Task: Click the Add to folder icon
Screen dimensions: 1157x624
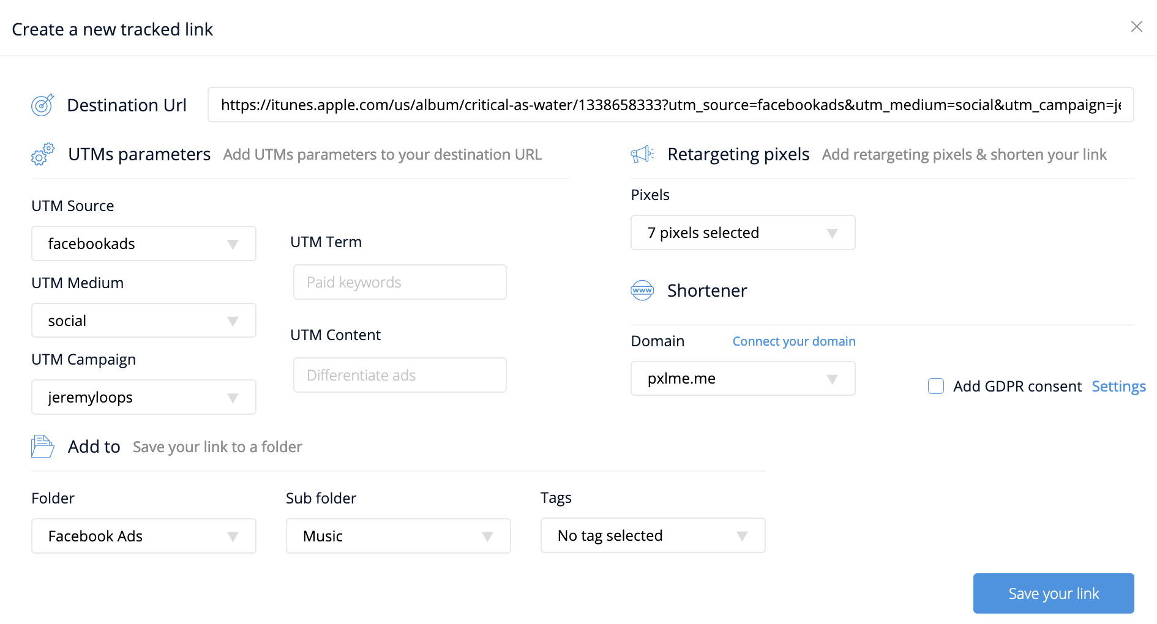Action: coord(42,447)
